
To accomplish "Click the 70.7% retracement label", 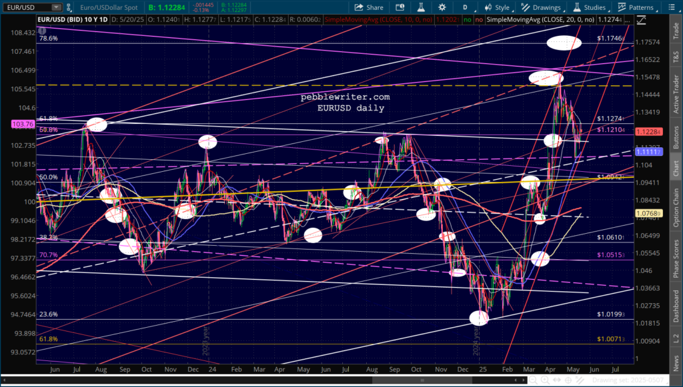I will click(x=48, y=255).
